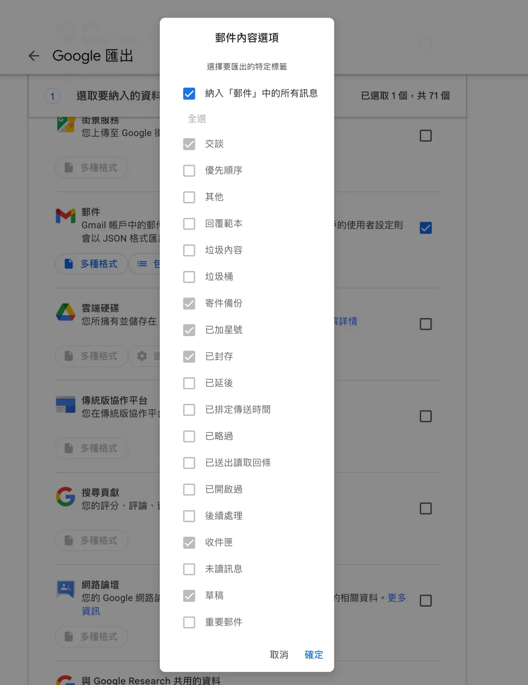This screenshot has height=685, width=528.
Task: Click 確定 to confirm label selection
Action: (x=314, y=655)
